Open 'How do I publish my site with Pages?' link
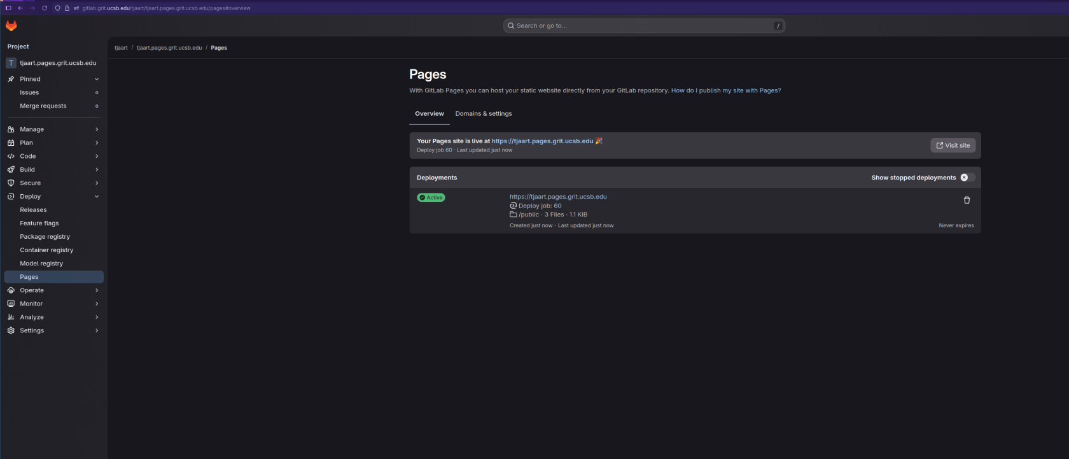The height and width of the screenshot is (459, 1069). click(726, 90)
